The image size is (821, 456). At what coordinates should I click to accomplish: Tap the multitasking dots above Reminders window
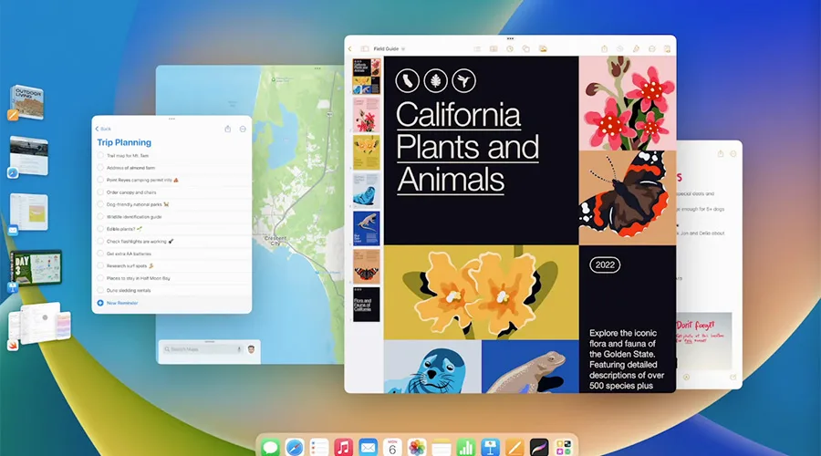pyautogui.click(x=171, y=119)
